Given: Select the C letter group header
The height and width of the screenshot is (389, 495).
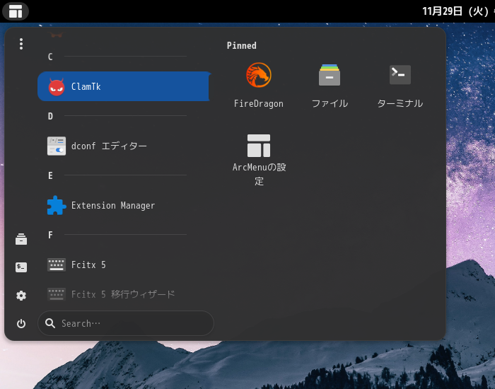Looking at the screenshot, I should (50, 57).
